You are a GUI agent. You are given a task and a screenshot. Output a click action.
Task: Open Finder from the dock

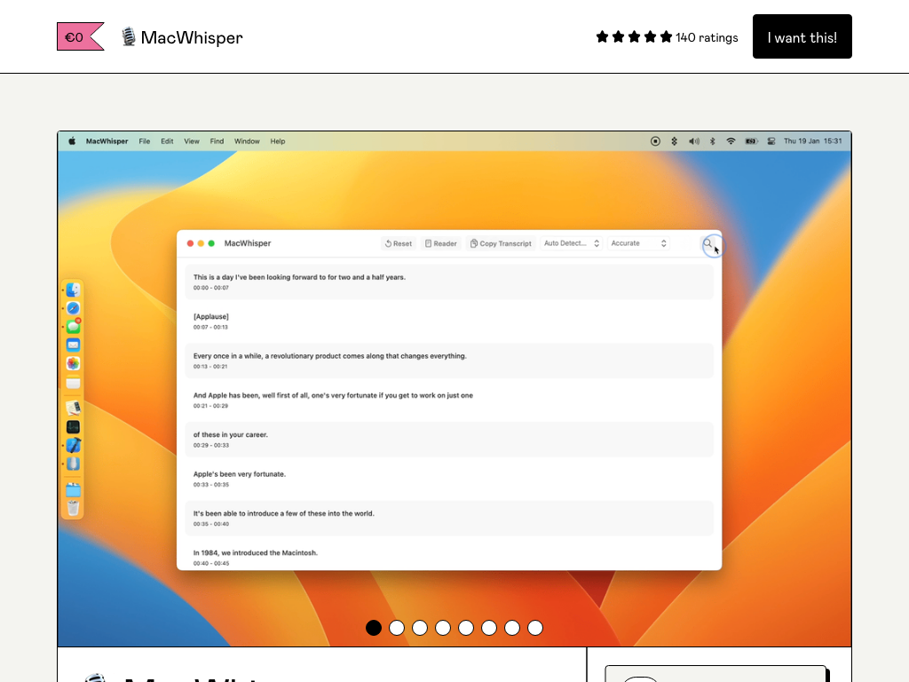73,289
